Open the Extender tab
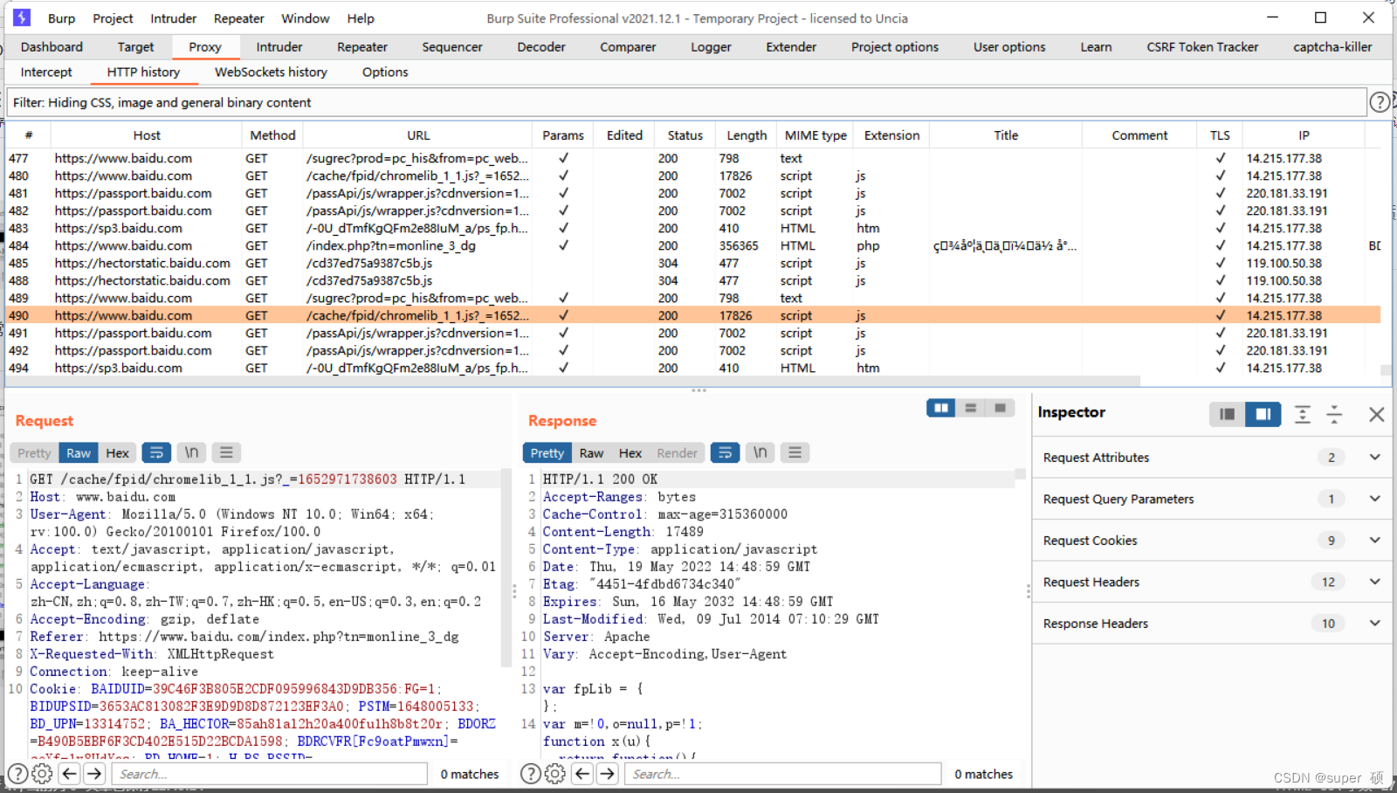 (x=791, y=47)
